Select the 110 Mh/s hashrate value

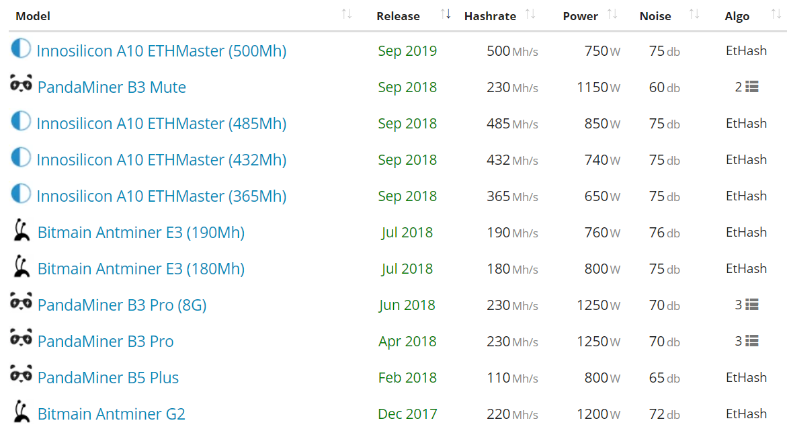(512, 377)
